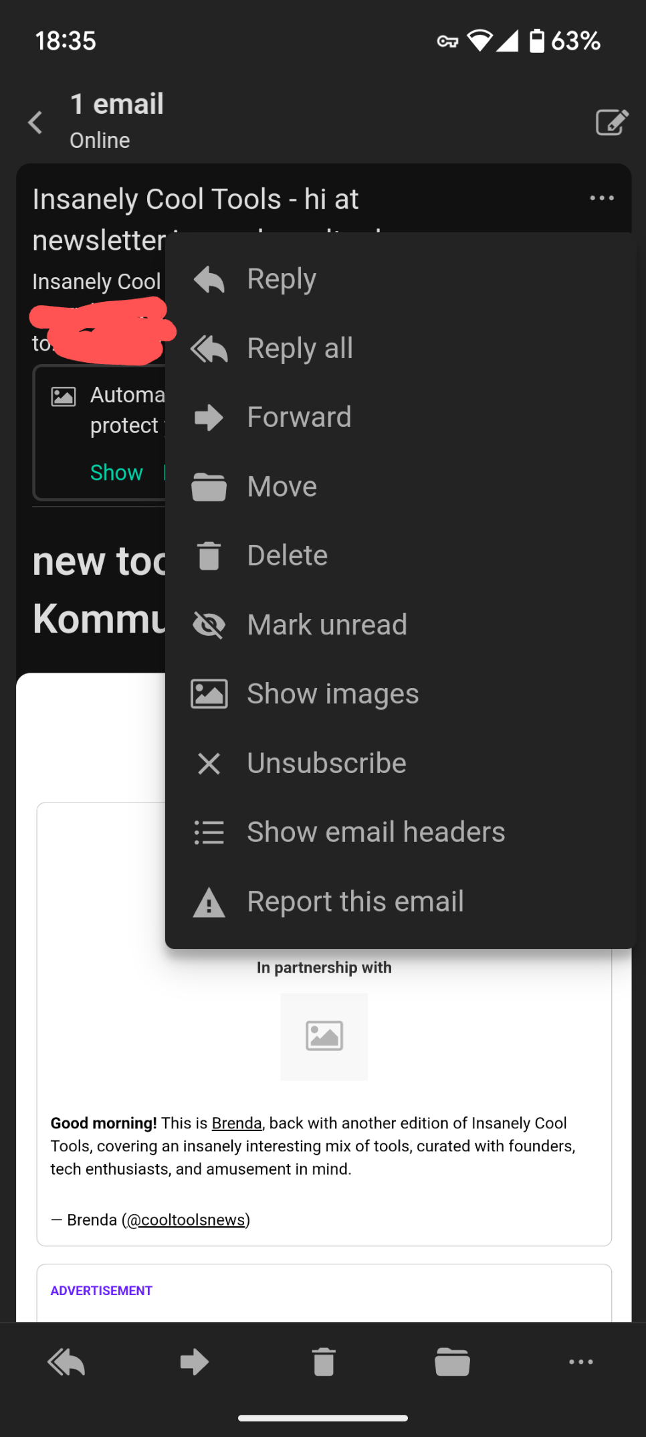Viewport: 646px width, 1437px height.
Task: Select Reply from the context menu
Action: click(282, 279)
